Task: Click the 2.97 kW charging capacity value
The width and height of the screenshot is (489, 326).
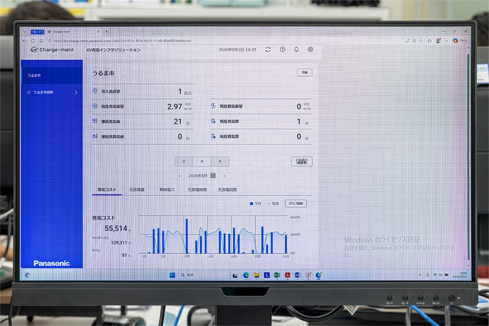Action: [x=175, y=106]
